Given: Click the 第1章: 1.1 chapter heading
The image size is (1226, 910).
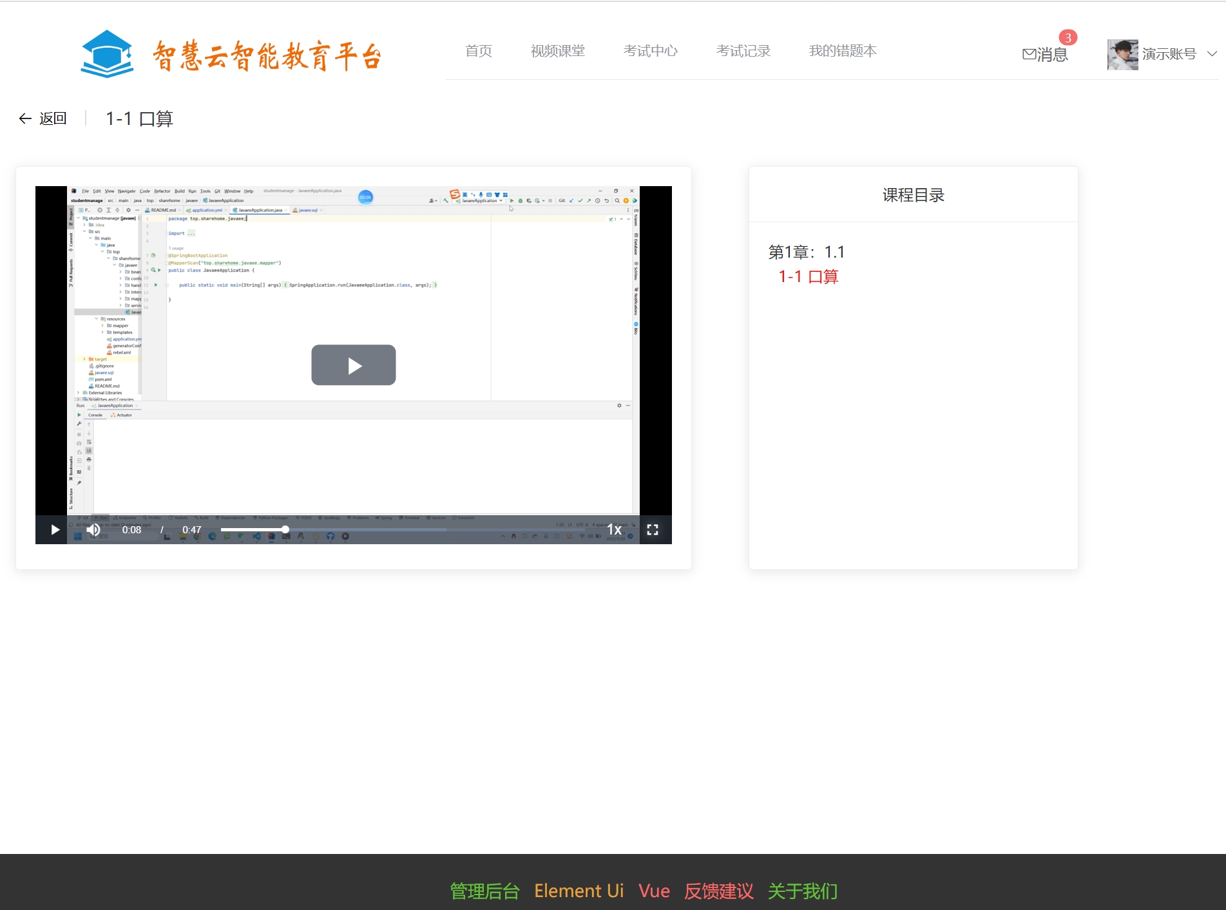Looking at the screenshot, I should [x=806, y=252].
